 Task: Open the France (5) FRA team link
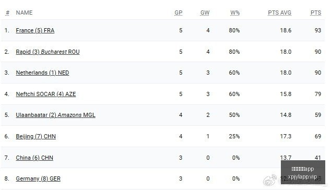[35, 30]
